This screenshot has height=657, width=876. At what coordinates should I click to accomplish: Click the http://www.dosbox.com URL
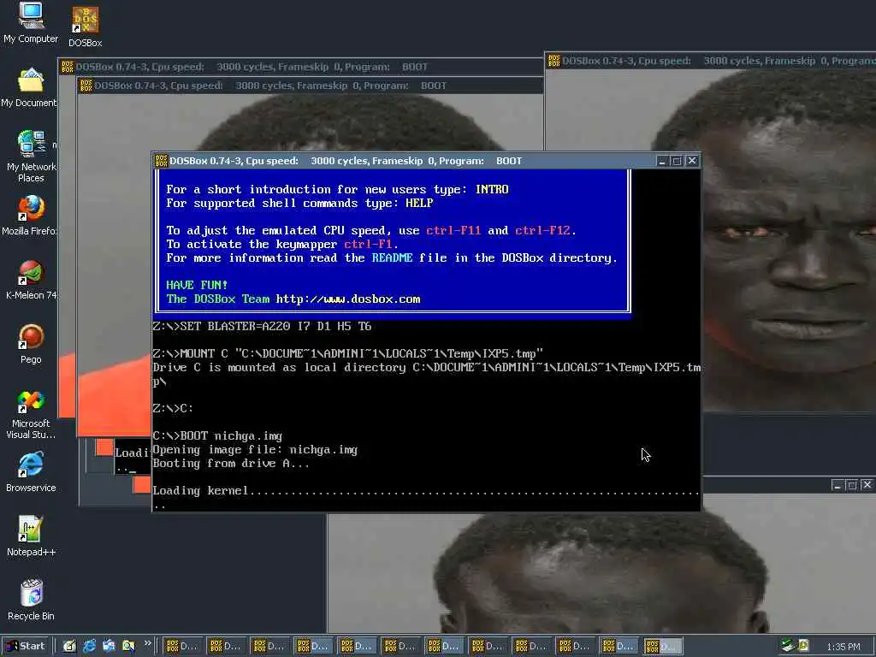[348, 299]
